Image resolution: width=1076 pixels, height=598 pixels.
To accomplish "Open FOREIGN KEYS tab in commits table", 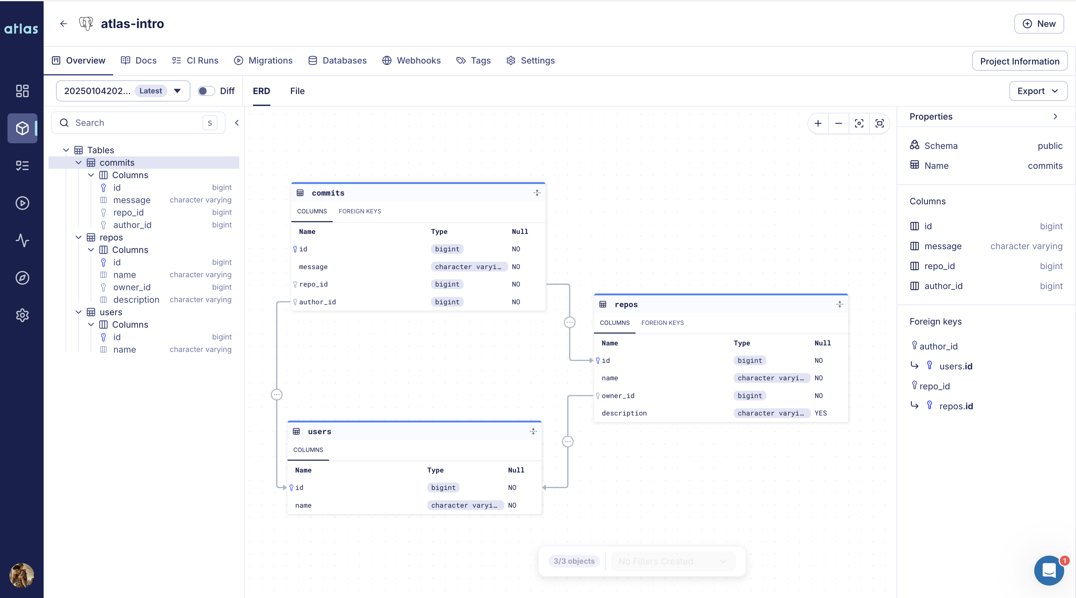I will [x=359, y=211].
